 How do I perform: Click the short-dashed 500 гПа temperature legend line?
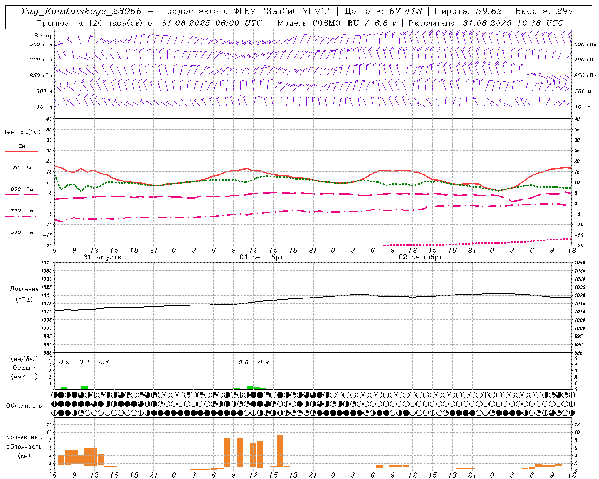(x=21, y=238)
